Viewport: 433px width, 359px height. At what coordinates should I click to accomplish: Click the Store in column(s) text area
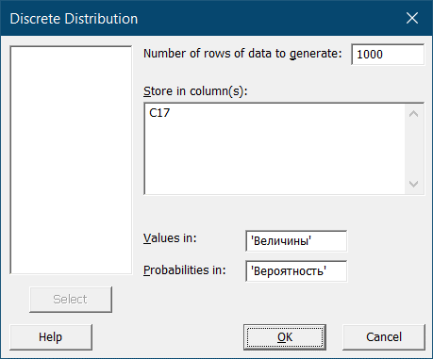pos(275,149)
